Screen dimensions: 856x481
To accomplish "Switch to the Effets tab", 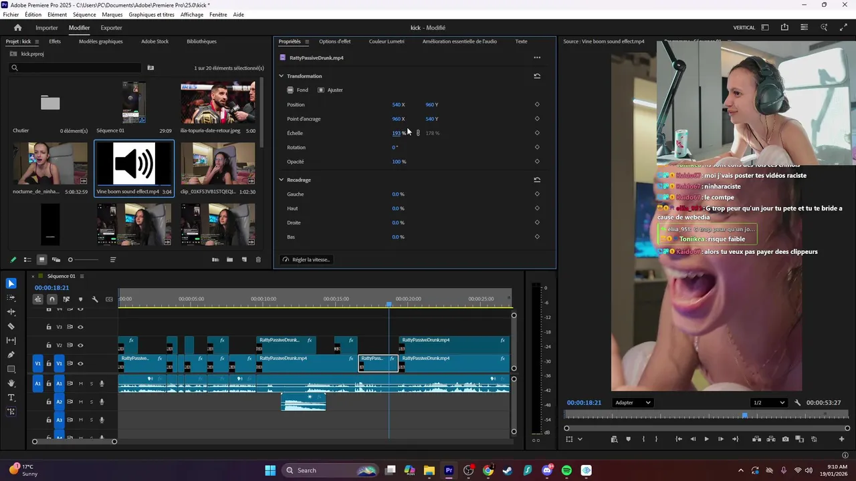I will [55, 41].
